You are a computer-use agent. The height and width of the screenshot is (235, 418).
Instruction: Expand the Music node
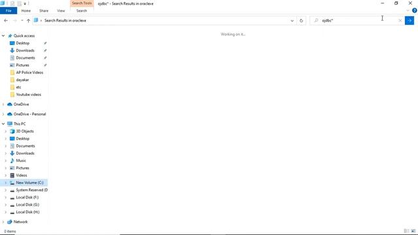[6, 161]
